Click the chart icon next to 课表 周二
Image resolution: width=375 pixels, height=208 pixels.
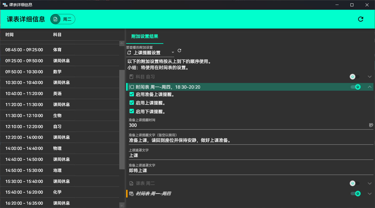click(x=131, y=183)
